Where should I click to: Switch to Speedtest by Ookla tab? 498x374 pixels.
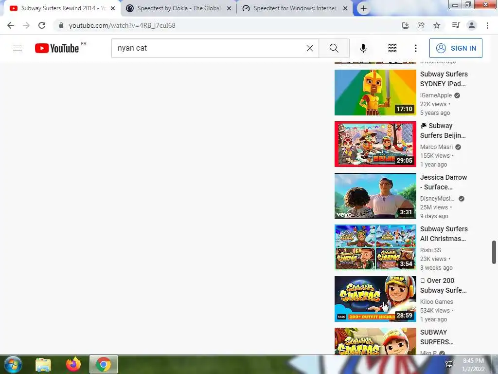178,8
